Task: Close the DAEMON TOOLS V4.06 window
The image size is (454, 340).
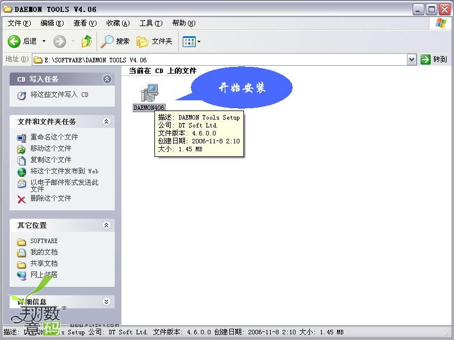Action: (445, 10)
